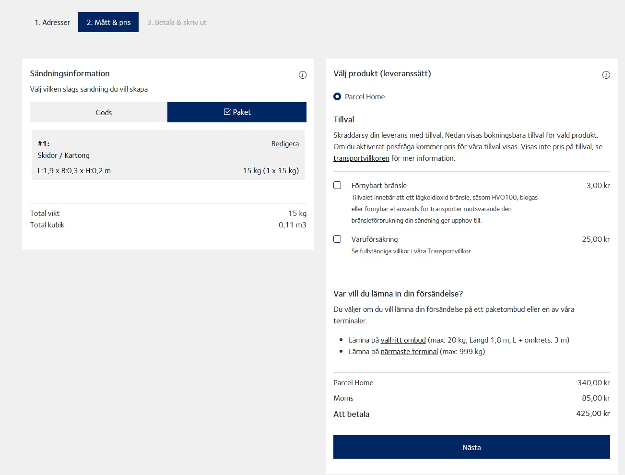Follow the valfritt ombud link
Viewport: 625px width, 475px height.
(403, 340)
